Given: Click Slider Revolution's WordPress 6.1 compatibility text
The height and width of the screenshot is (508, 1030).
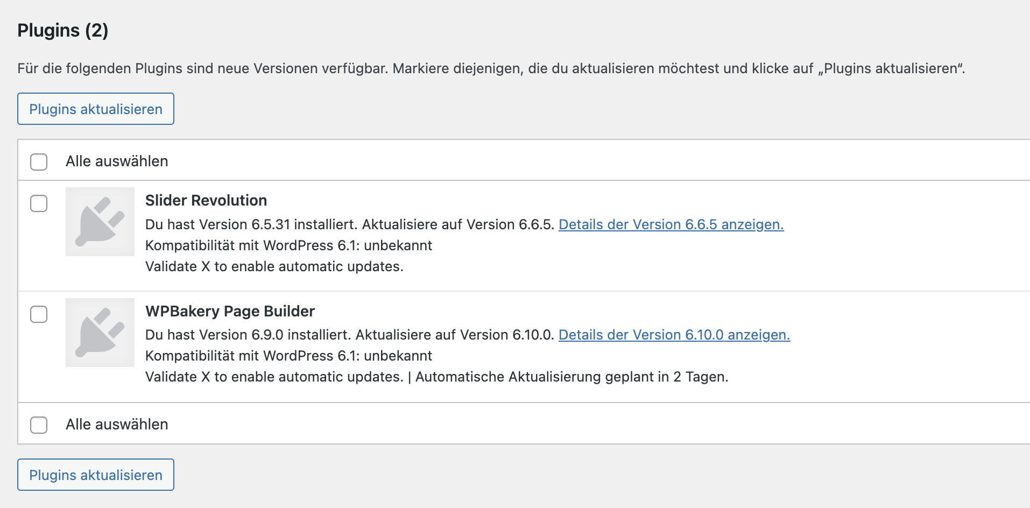Looking at the screenshot, I should point(288,245).
